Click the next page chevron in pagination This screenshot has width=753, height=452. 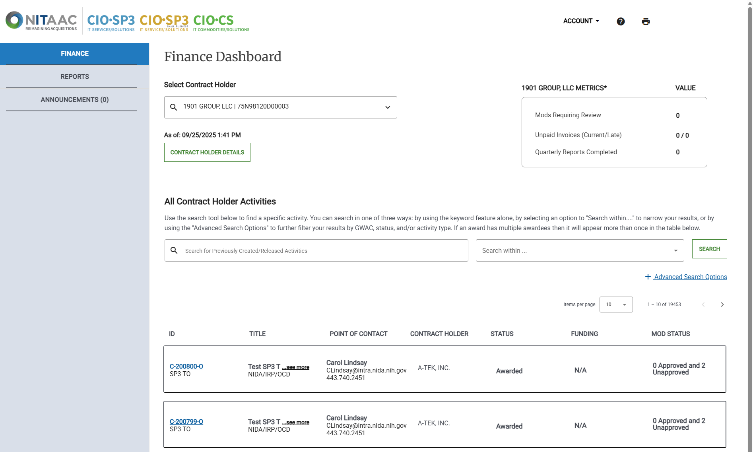tap(723, 305)
